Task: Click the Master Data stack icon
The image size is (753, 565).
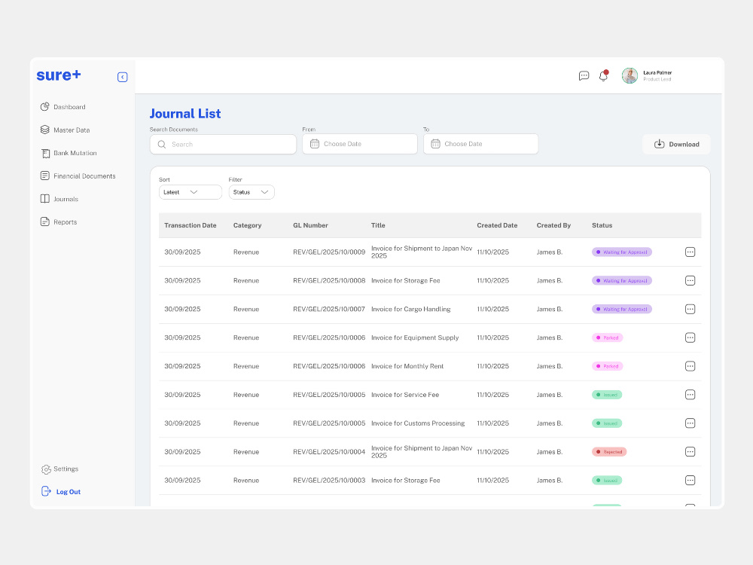Action: (44, 130)
